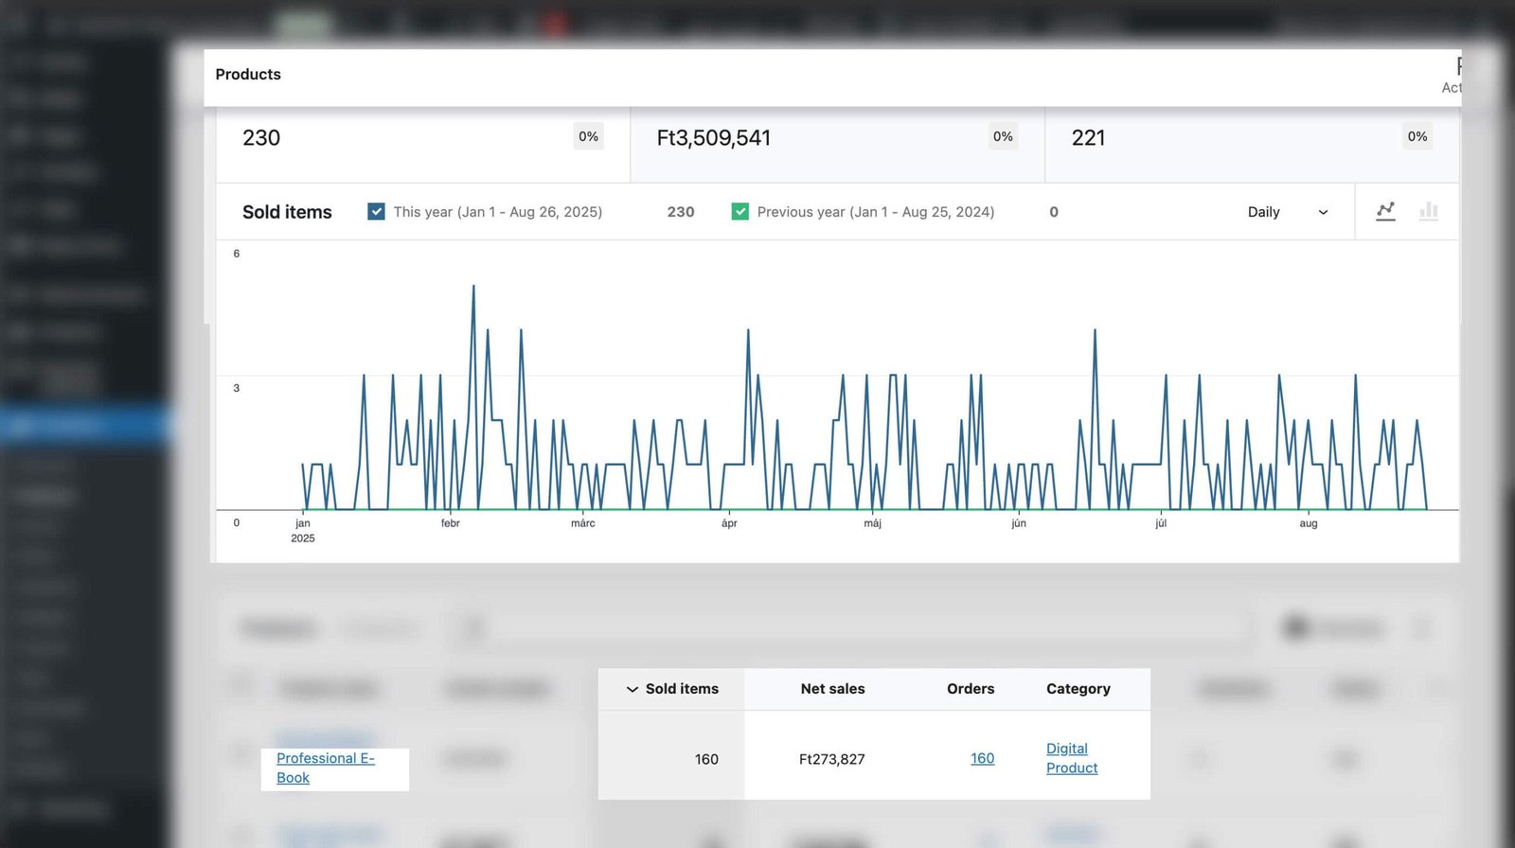Click the Ft273,827 net sales cell
1515x848 pixels.
(831, 759)
